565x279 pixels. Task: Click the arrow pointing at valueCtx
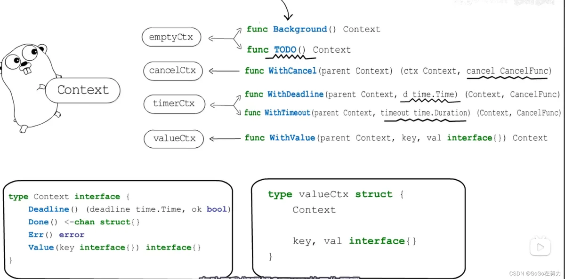click(224, 138)
